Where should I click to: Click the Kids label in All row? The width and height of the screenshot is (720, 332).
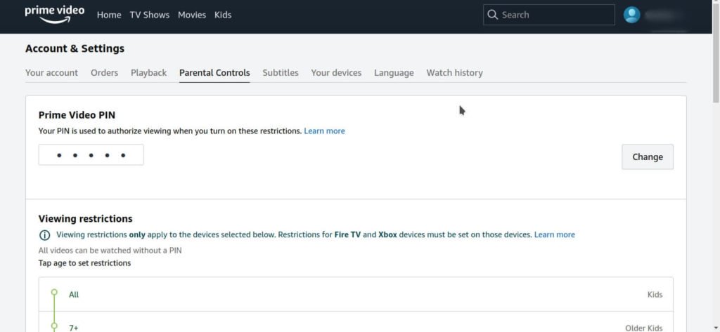click(x=655, y=294)
